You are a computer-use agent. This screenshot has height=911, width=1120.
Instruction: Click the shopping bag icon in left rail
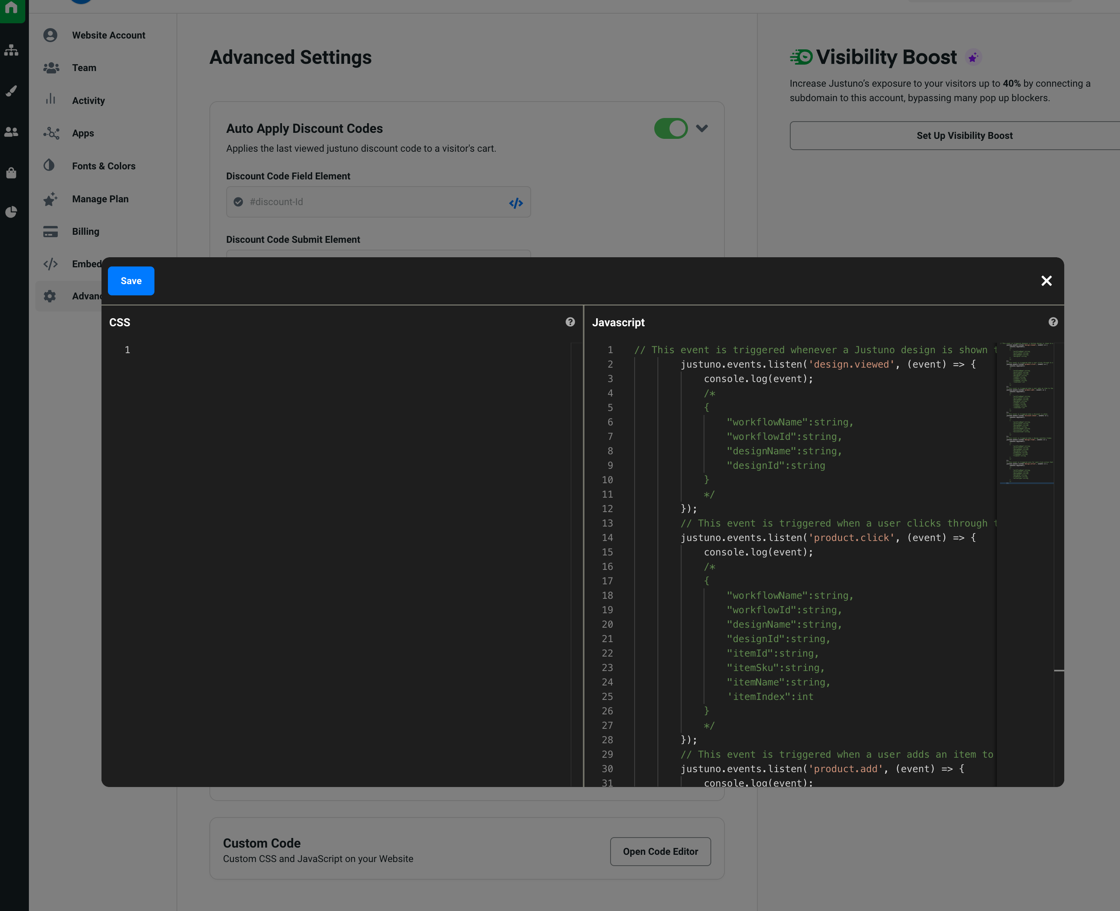click(12, 173)
